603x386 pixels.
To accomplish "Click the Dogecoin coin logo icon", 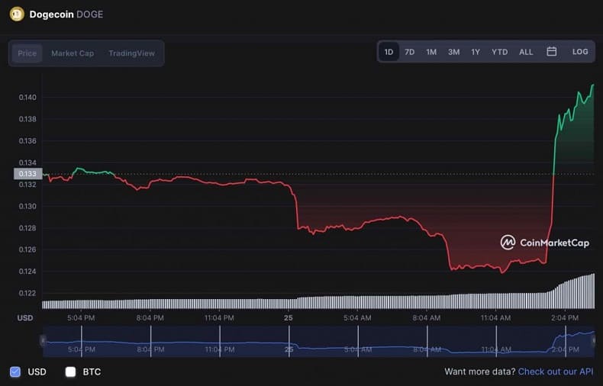I will click(x=17, y=14).
